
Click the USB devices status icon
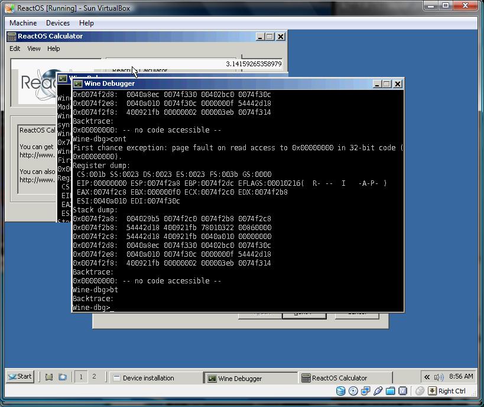378,391
